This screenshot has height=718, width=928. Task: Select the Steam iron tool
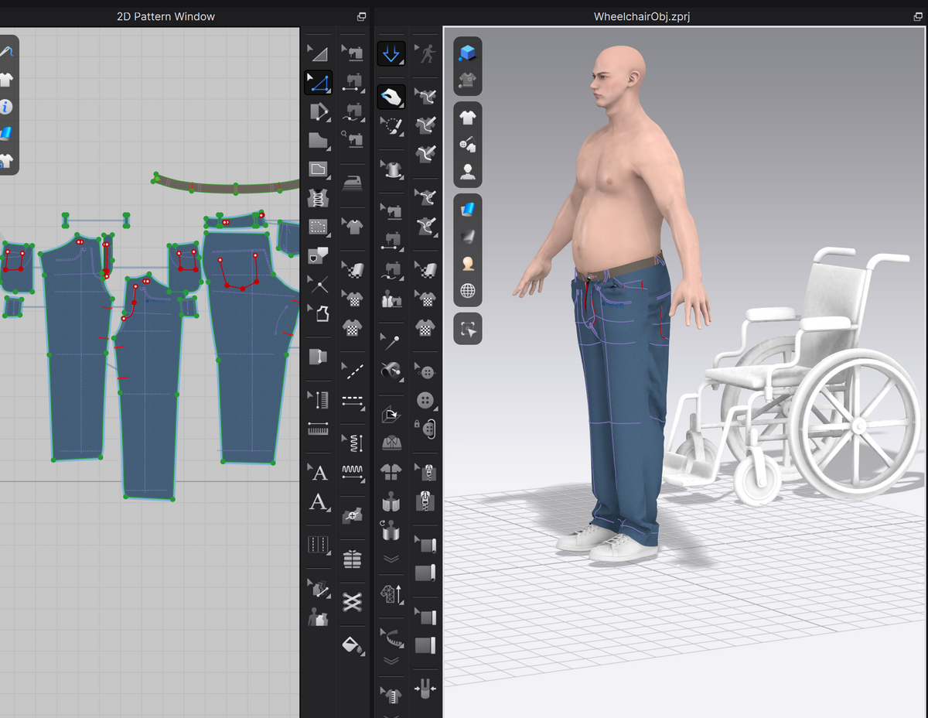click(x=353, y=182)
